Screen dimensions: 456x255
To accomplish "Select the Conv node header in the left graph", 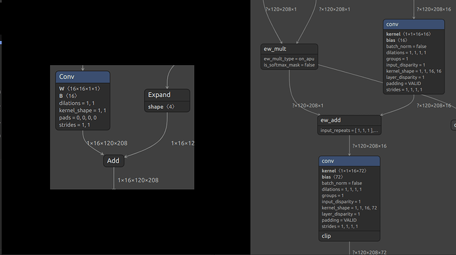I will pyautogui.click(x=83, y=77).
